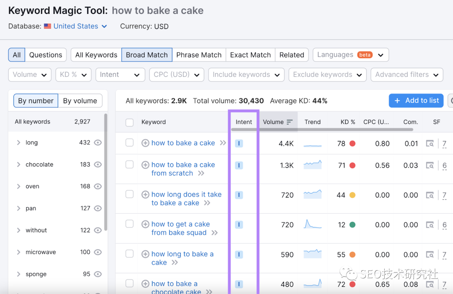
Task: Select the Questions tab
Action: coord(46,55)
